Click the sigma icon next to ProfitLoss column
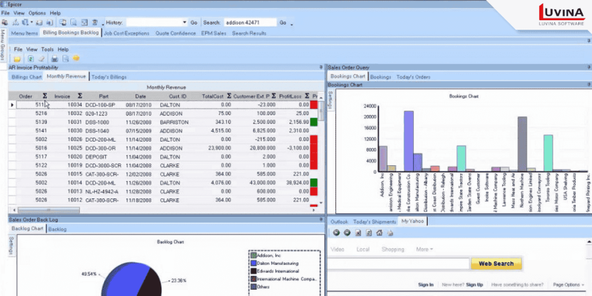The height and width of the screenshot is (296, 592). pos(307,96)
